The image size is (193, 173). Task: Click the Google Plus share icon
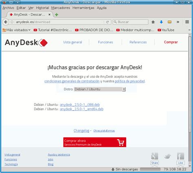154,156
